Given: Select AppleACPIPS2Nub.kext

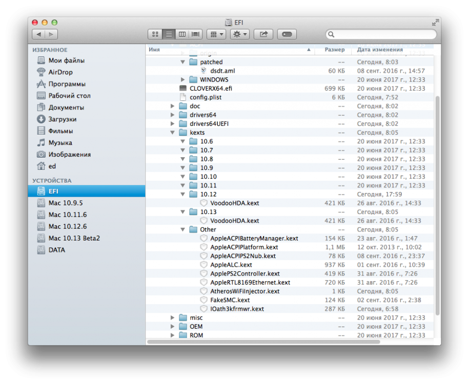Looking at the screenshot, I should coord(290,256).
